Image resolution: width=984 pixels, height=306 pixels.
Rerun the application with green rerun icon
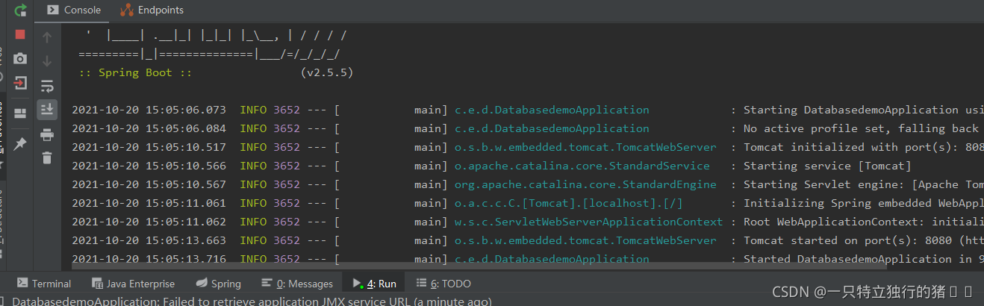[x=21, y=10]
